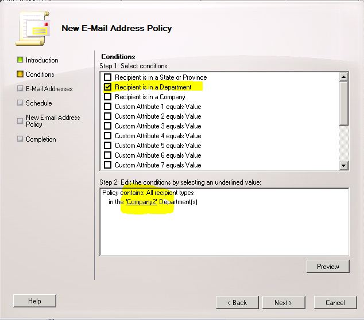This screenshot has width=364, height=320.
Task: Select Custom Attribute 5 equals Value checkbox
Action: point(107,146)
